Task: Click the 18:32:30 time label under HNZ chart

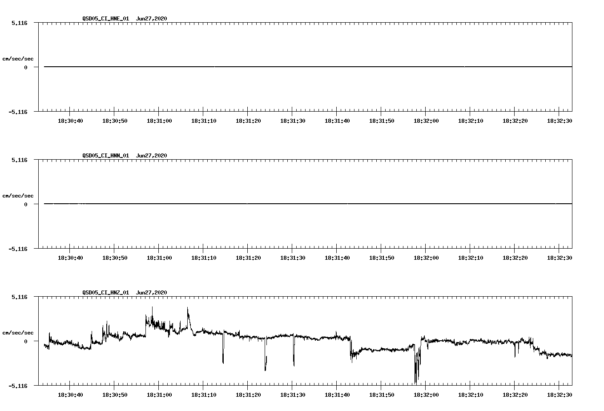Action: 560,395
